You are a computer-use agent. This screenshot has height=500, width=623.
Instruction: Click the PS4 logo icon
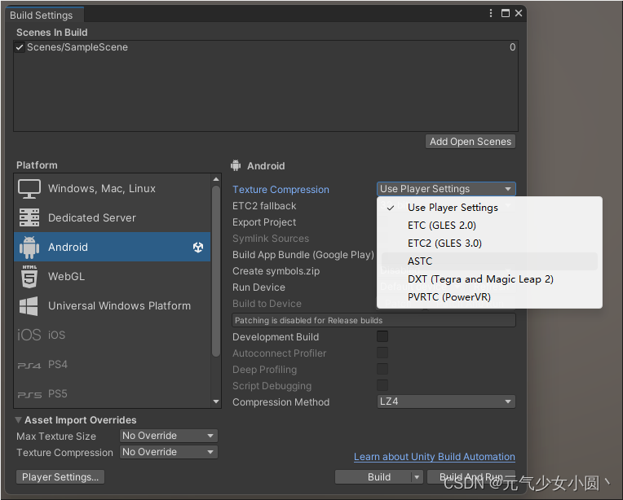(x=29, y=365)
